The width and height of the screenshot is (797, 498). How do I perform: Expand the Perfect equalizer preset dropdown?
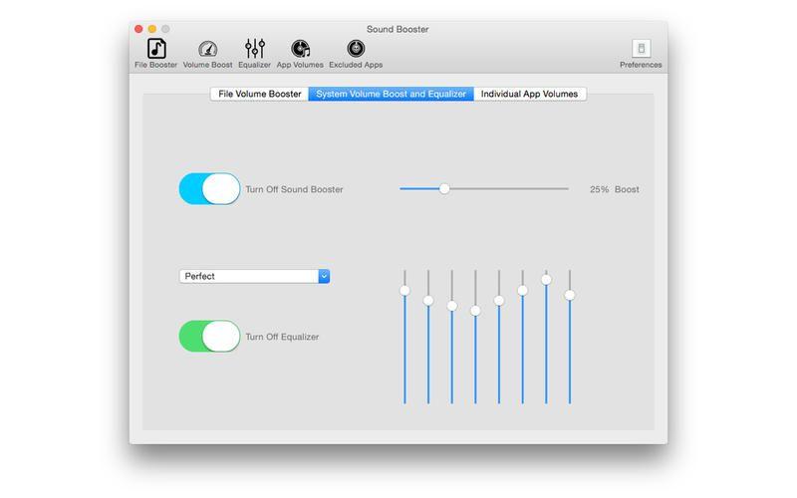tap(249, 276)
